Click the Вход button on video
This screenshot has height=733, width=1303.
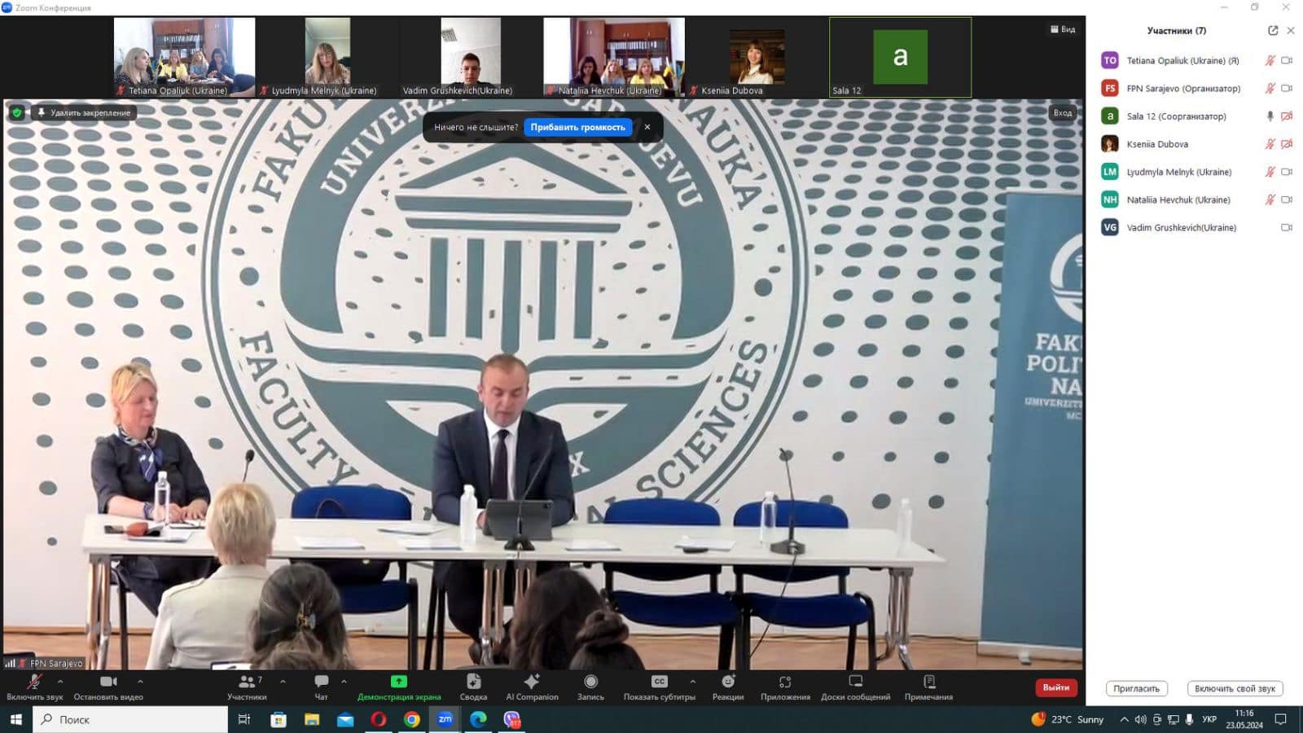[1063, 112]
